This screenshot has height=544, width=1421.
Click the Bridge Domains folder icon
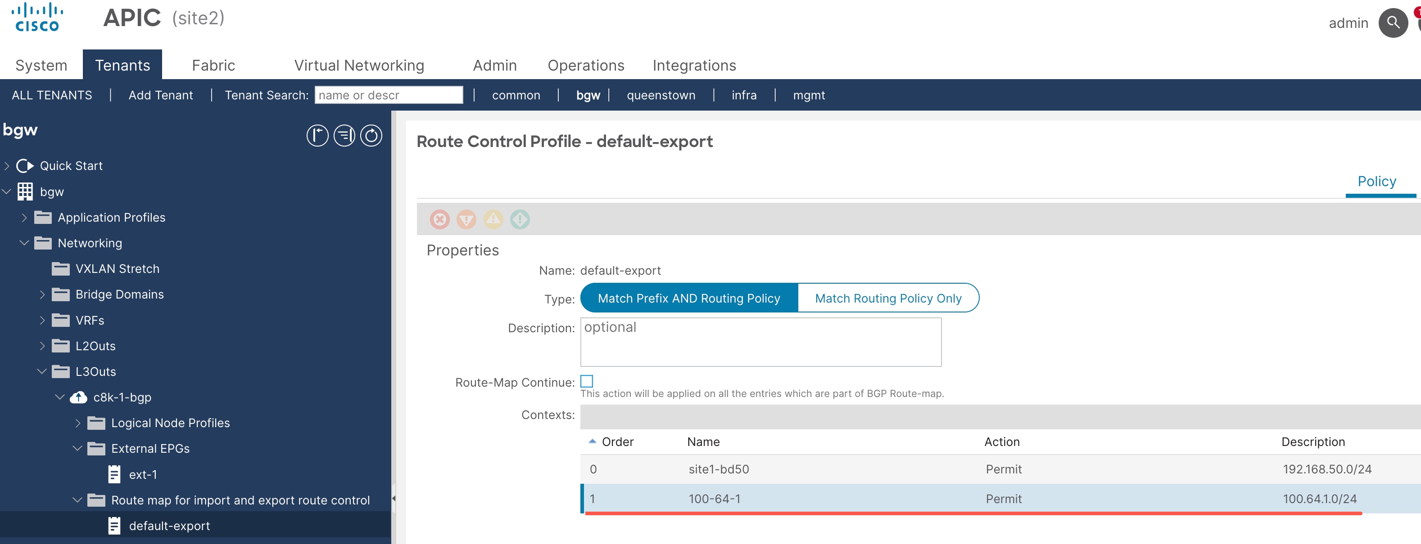[x=61, y=294]
